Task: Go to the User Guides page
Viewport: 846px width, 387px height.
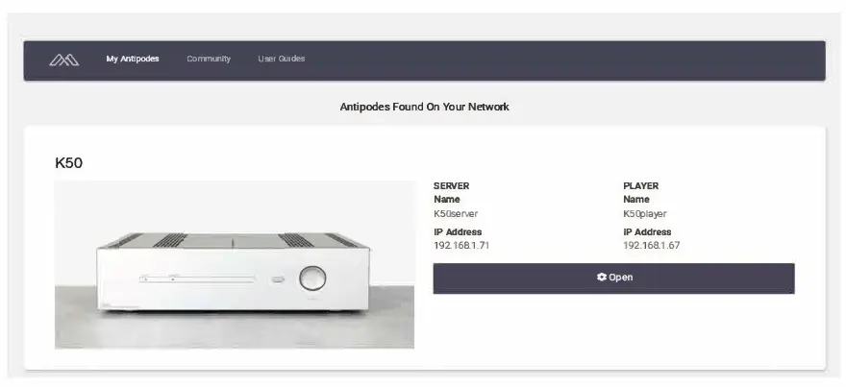Action: [281, 59]
